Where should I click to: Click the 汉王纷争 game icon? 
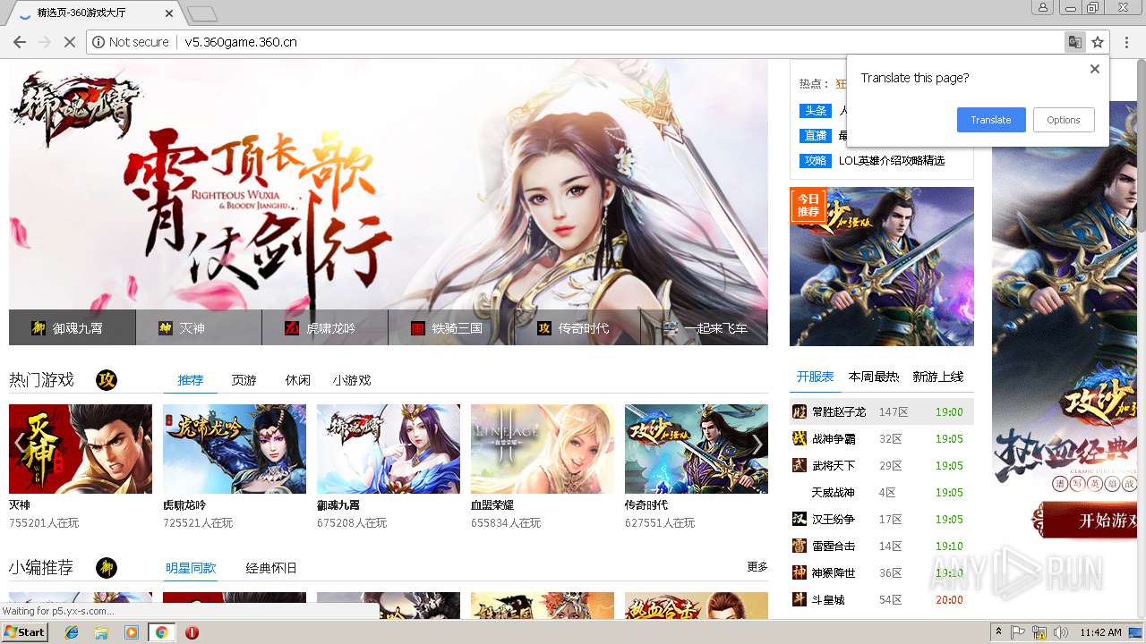[800, 519]
